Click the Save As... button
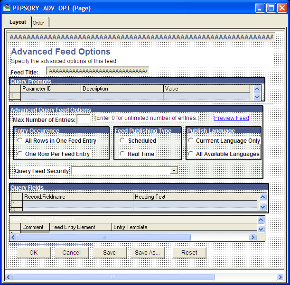This screenshot has width=290, height=285. [x=148, y=253]
